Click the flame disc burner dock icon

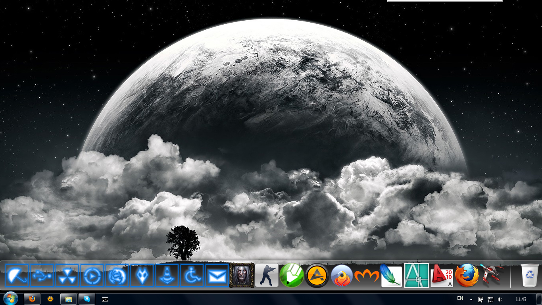[x=342, y=276]
